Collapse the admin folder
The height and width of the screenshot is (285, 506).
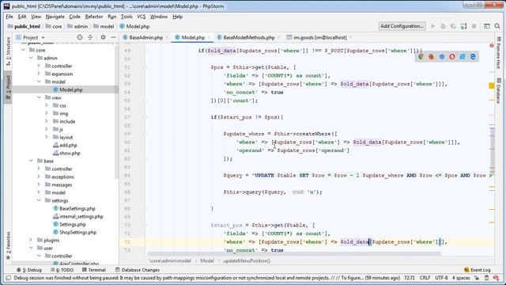(31, 58)
